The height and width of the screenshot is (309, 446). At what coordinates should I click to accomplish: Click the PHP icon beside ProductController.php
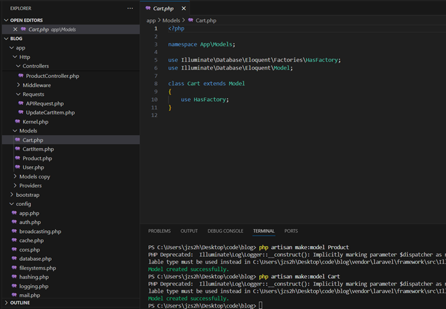coord(21,76)
